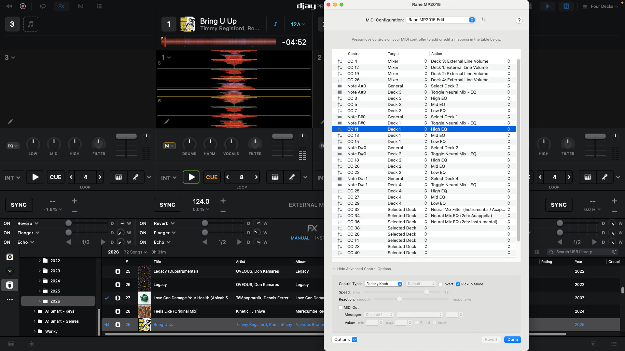Open the FX panel from the top toolbar

click(61, 6)
